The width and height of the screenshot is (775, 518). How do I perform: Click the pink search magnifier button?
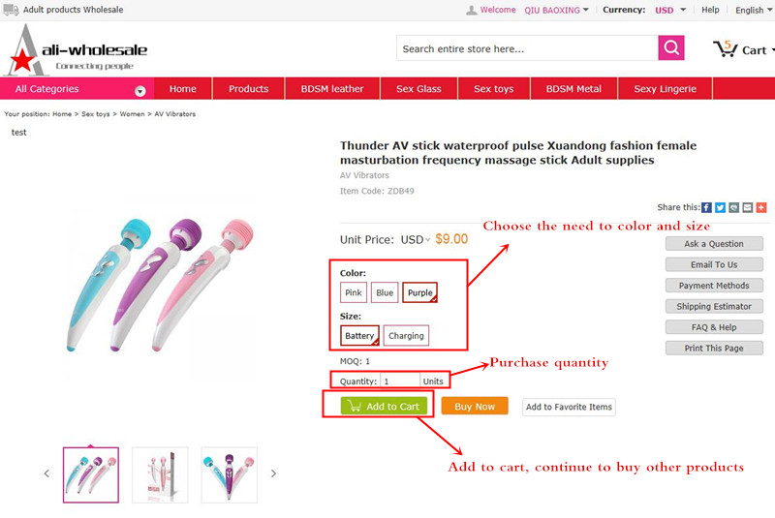click(x=670, y=47)
